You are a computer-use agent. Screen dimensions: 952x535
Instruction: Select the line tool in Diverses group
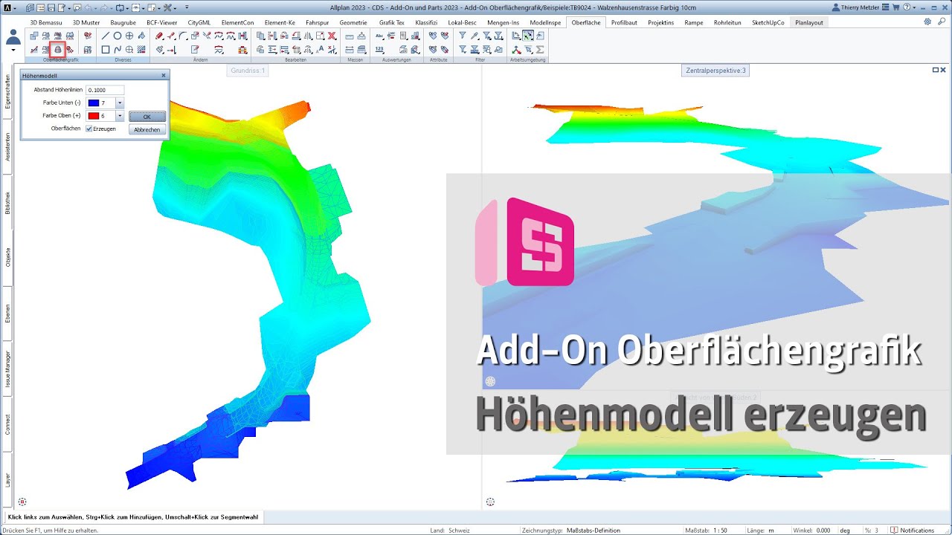(106, 36)
